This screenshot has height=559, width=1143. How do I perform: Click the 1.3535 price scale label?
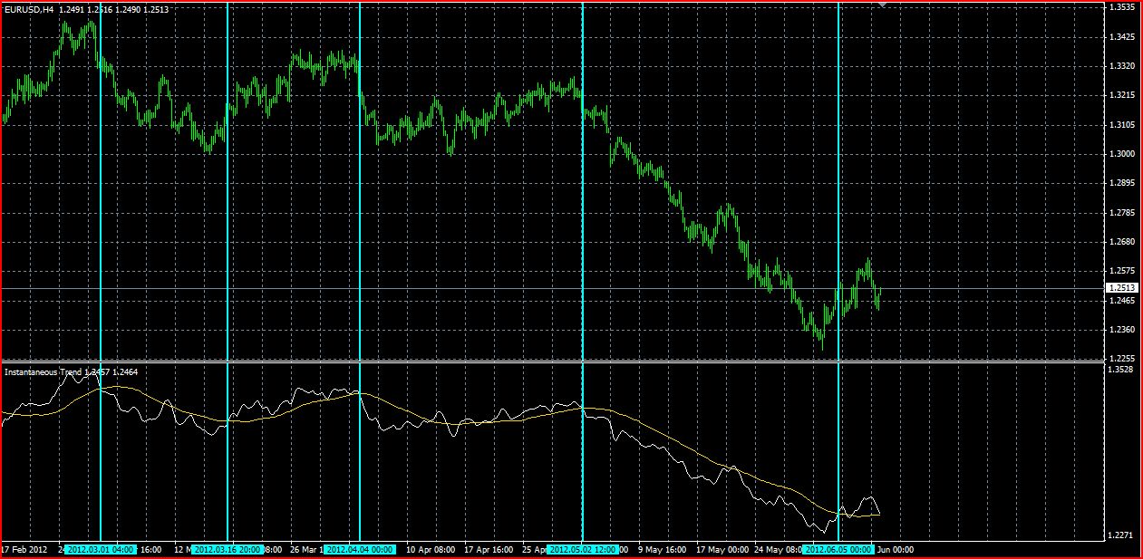coord(1122,7)
